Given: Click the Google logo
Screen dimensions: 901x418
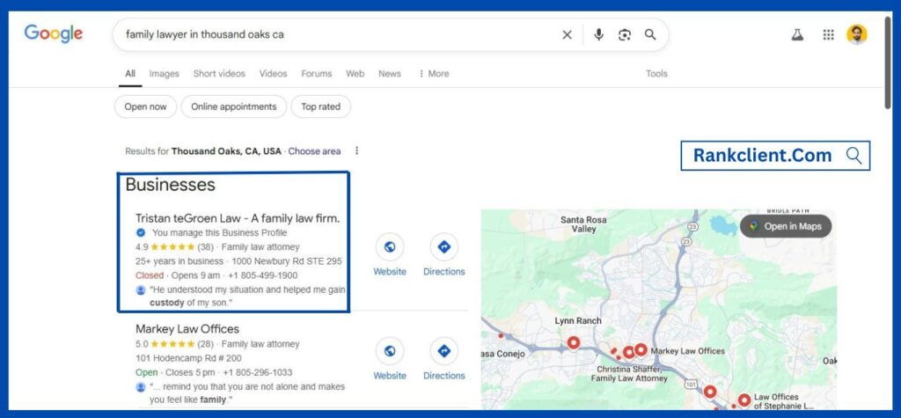Looking at the screenshot, I should pyautogui.click(x=54, y=34).
